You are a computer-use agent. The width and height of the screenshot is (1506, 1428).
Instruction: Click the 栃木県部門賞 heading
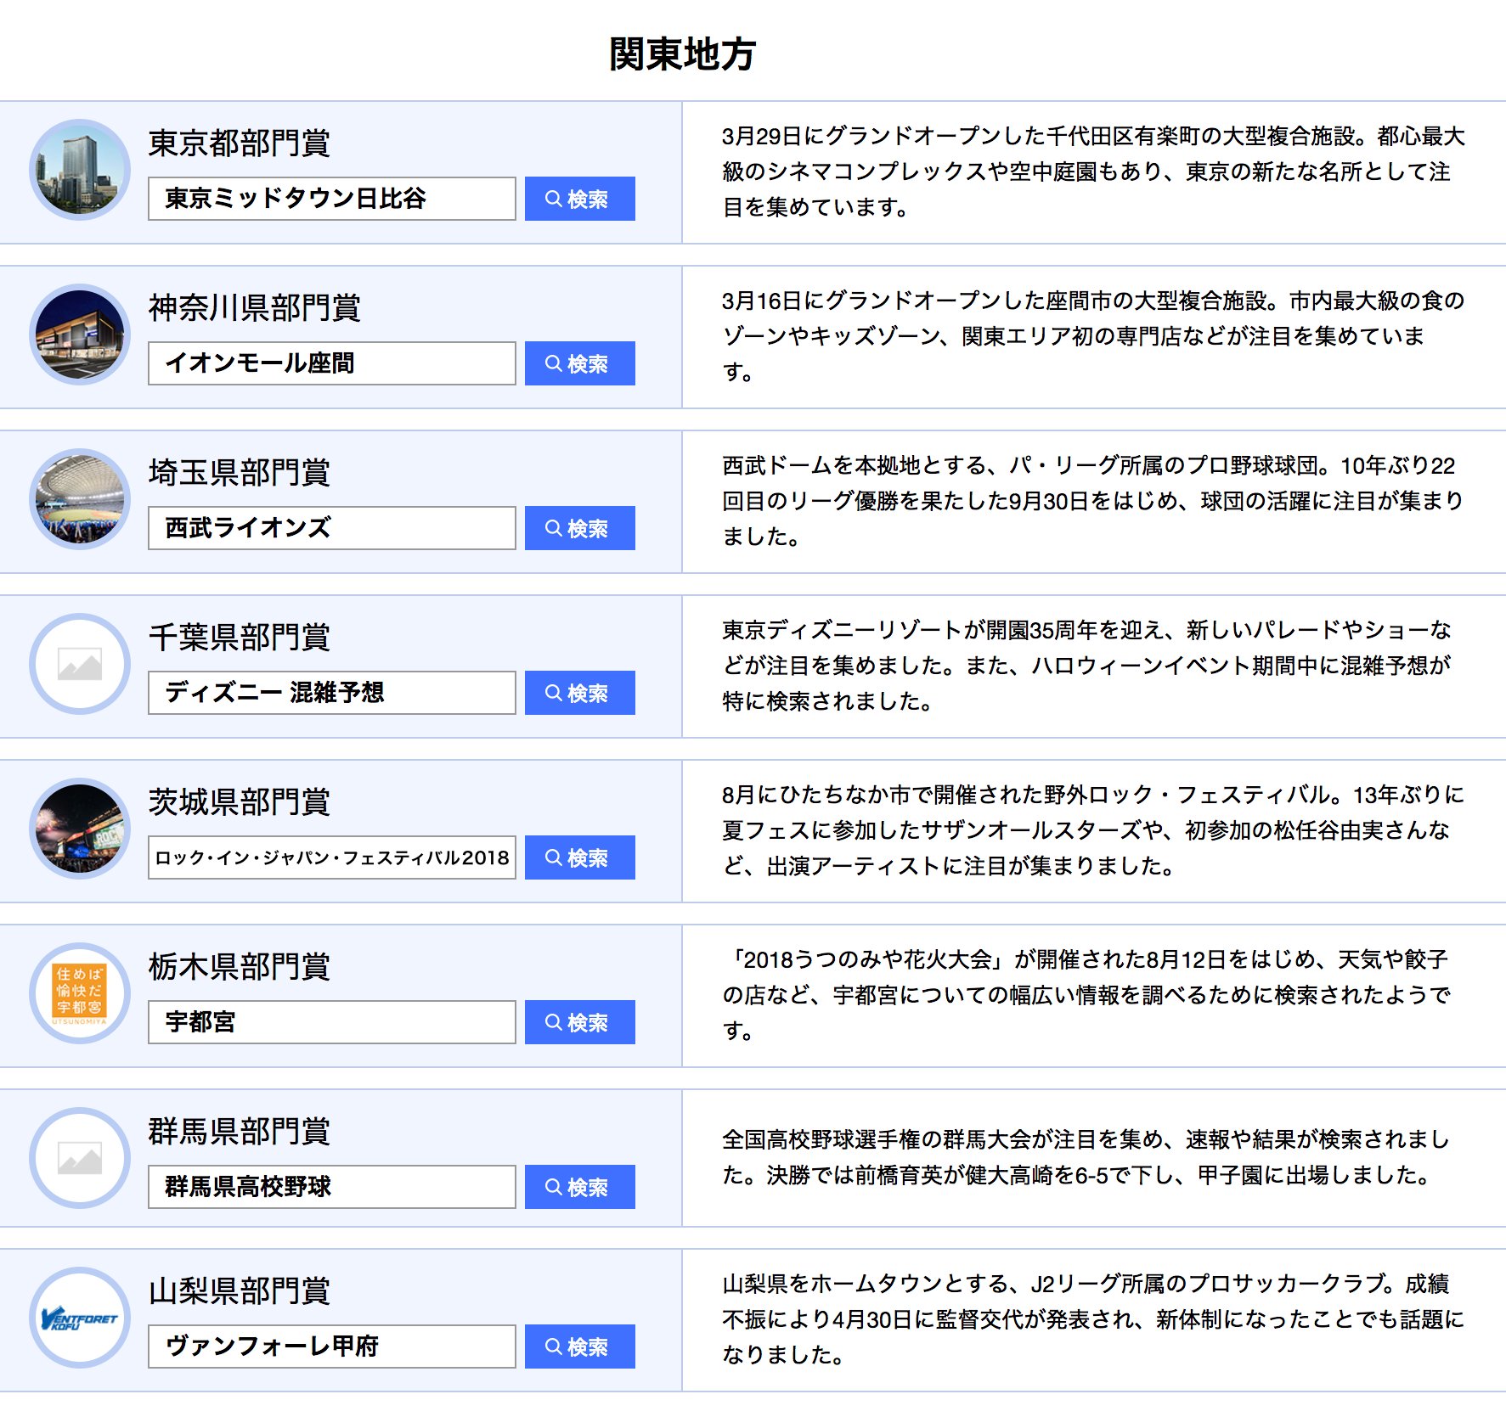[x=240, y=966]
